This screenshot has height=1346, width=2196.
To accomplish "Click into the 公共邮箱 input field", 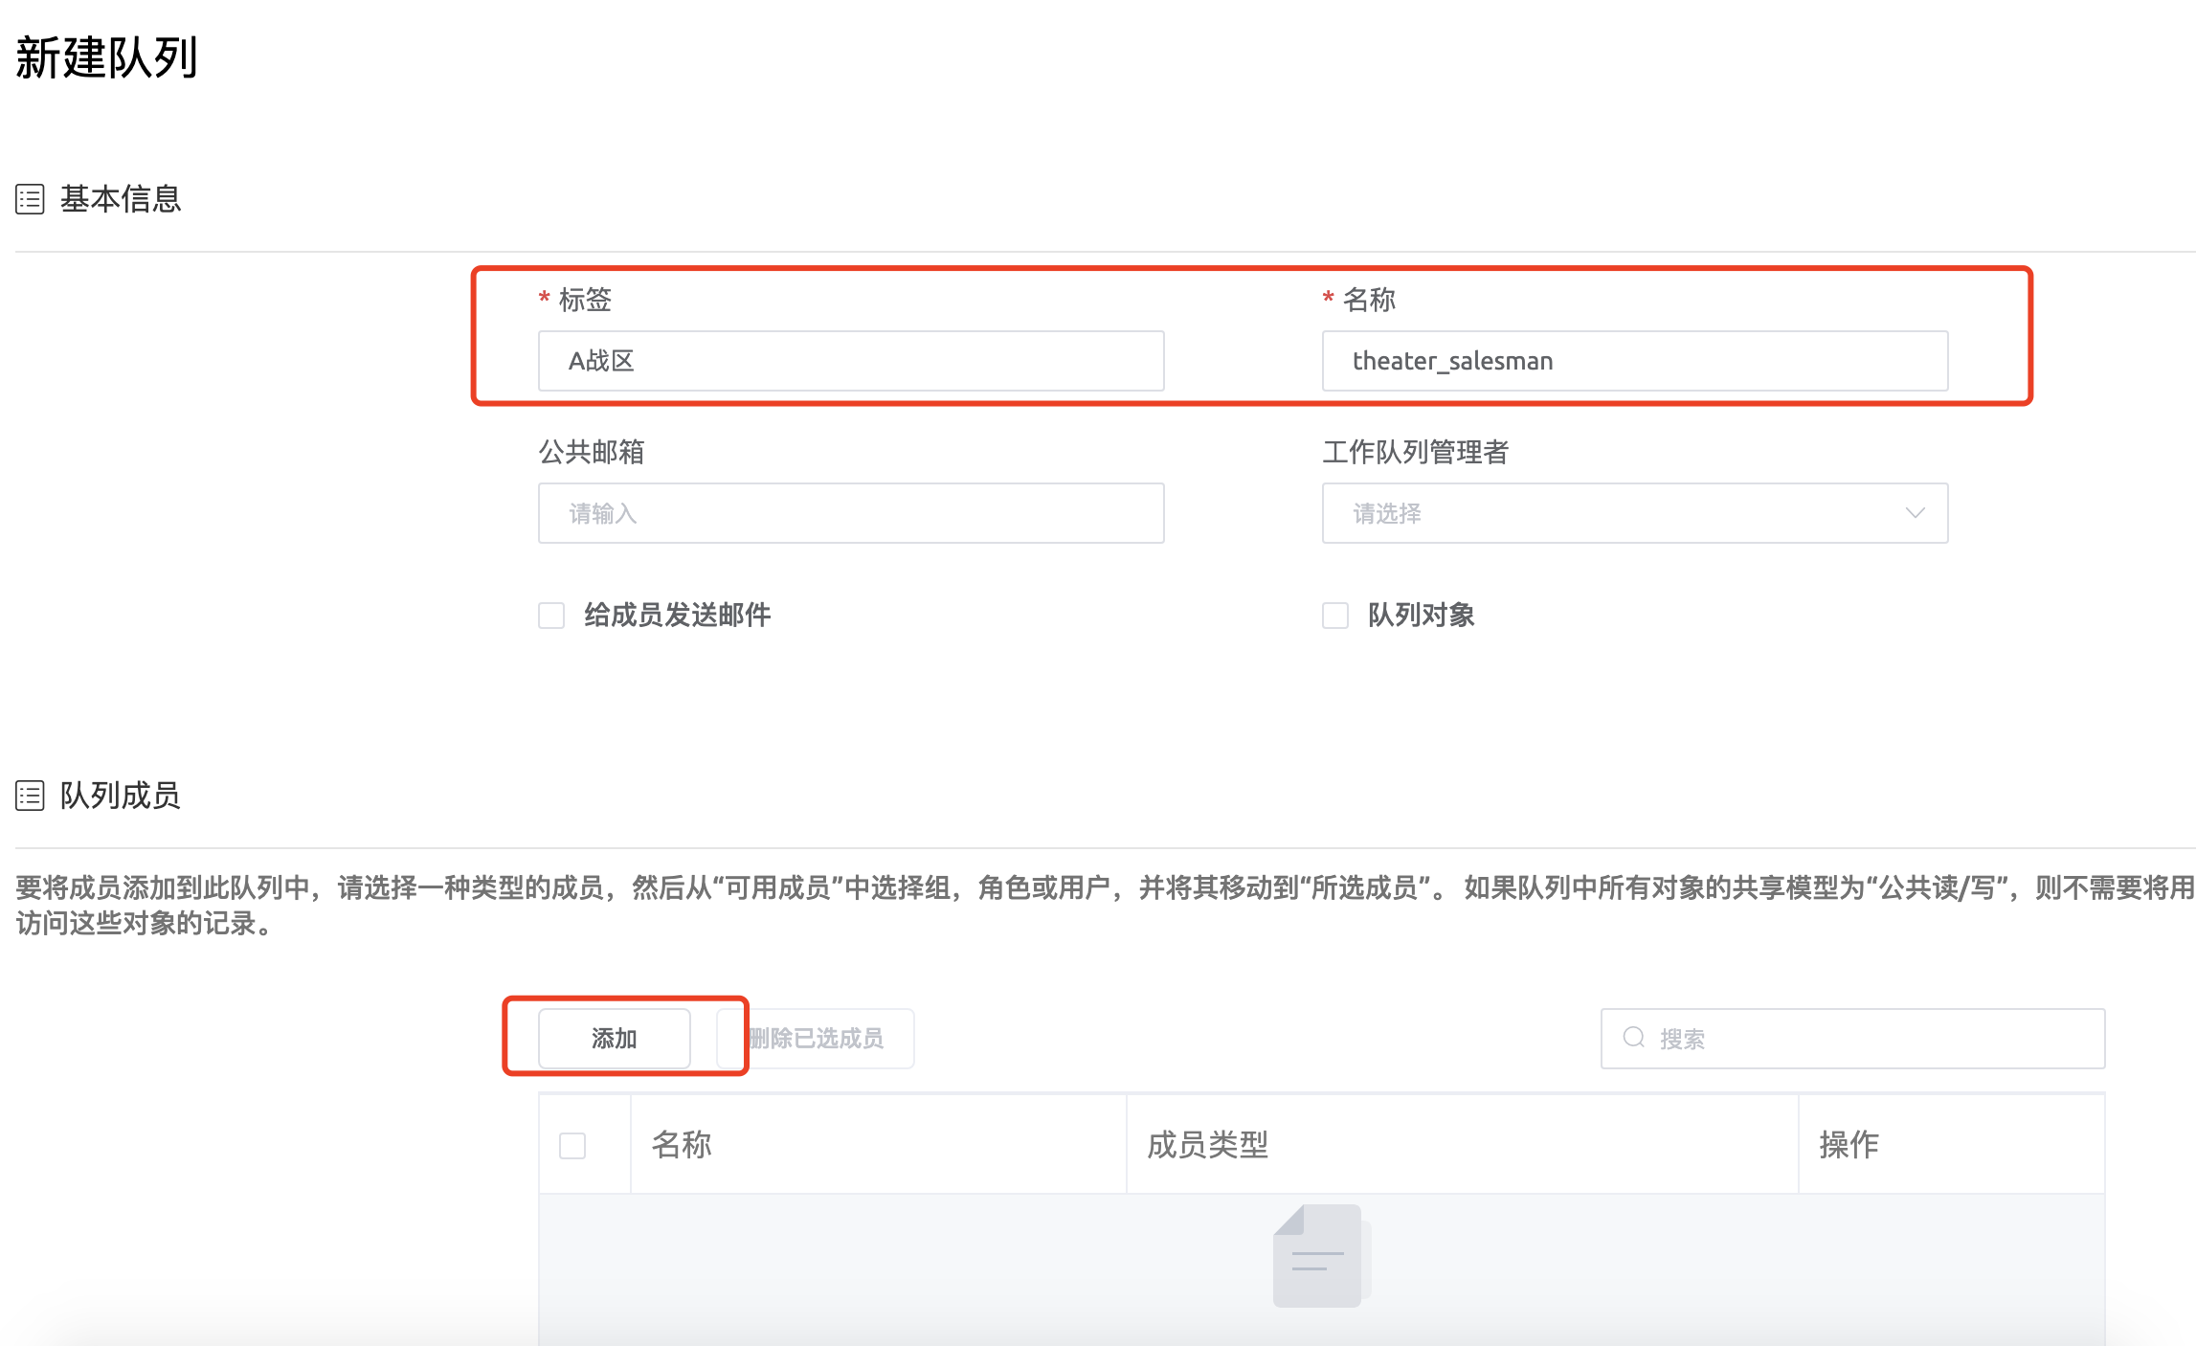I will pos(850,513).
